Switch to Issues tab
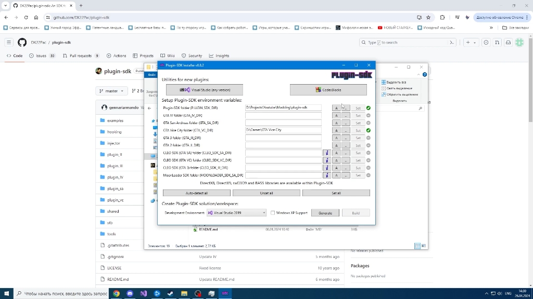Viewport: 533px width, 299px height. 42,56
